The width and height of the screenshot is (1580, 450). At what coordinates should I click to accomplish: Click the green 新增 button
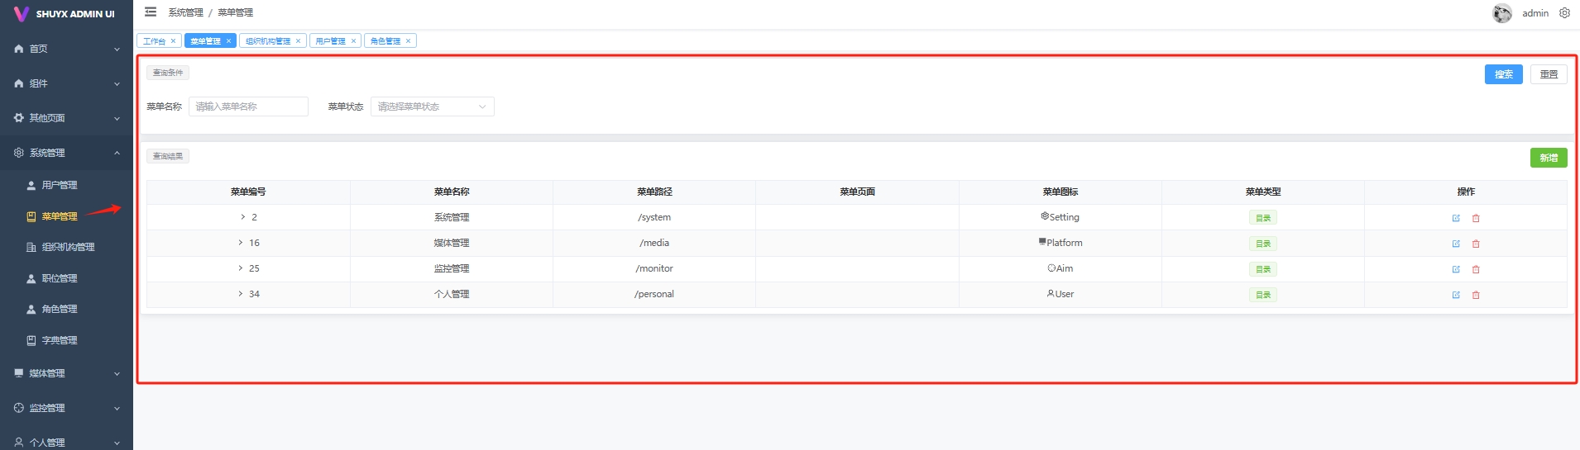point(1548,158)
